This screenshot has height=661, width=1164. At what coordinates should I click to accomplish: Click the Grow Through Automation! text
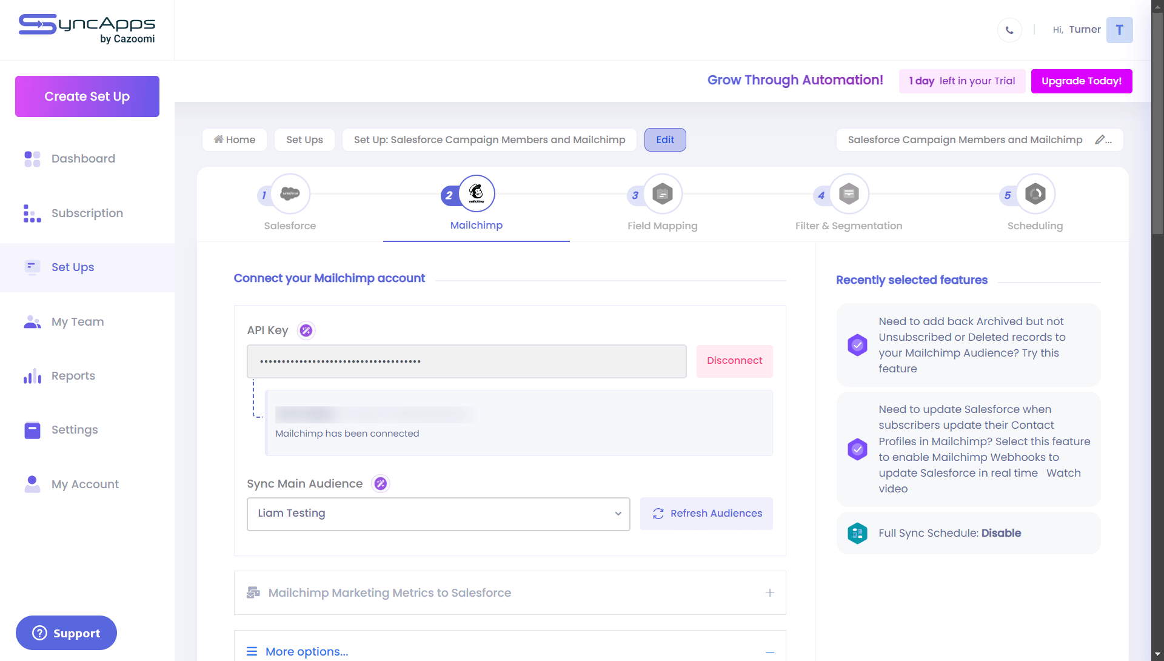point(795,81)
